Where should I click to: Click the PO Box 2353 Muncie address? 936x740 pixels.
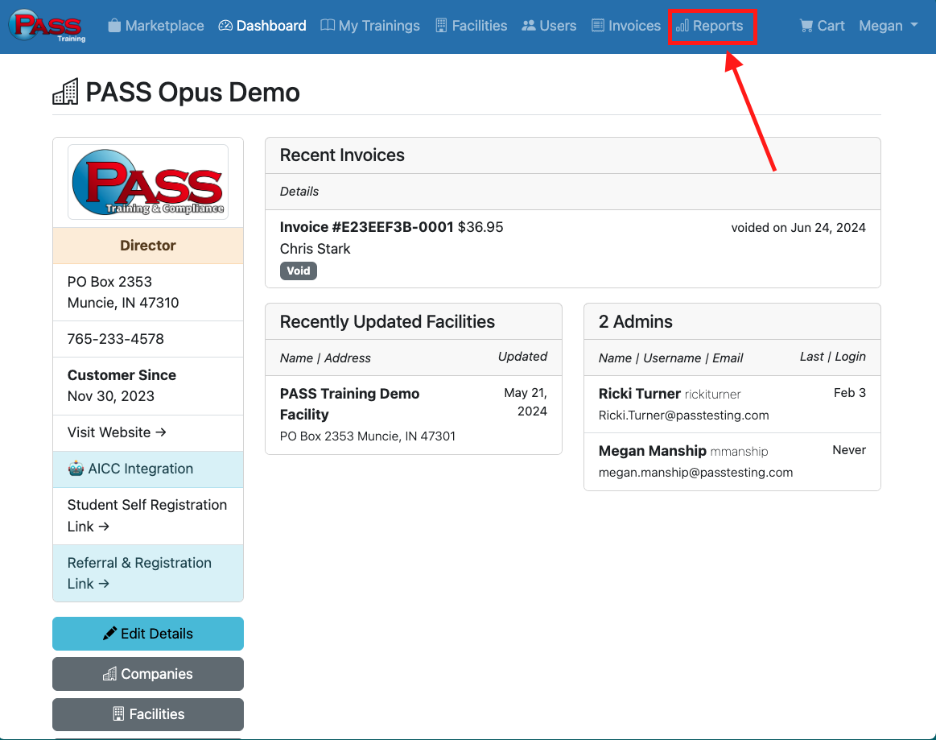[x=123, y=292]
